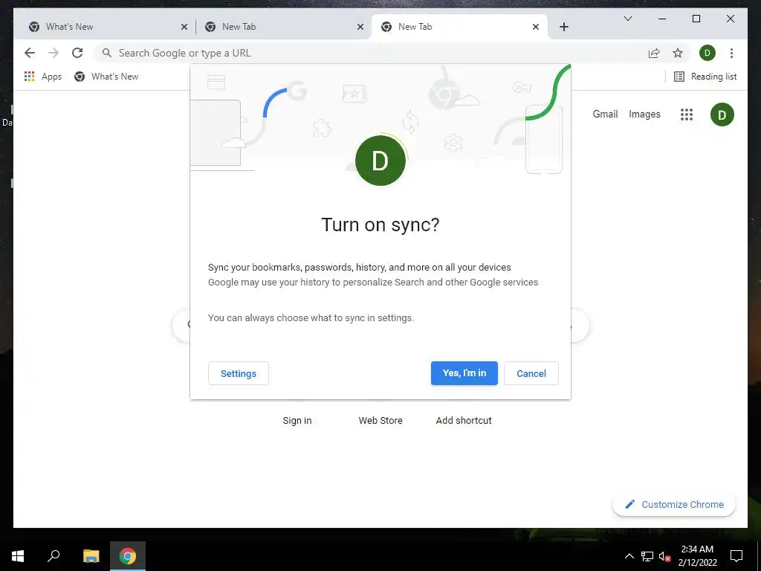This screenshot has height=571, width=761.
Task: Open Windows taskbar search
Action: click(x=54, y=556)
